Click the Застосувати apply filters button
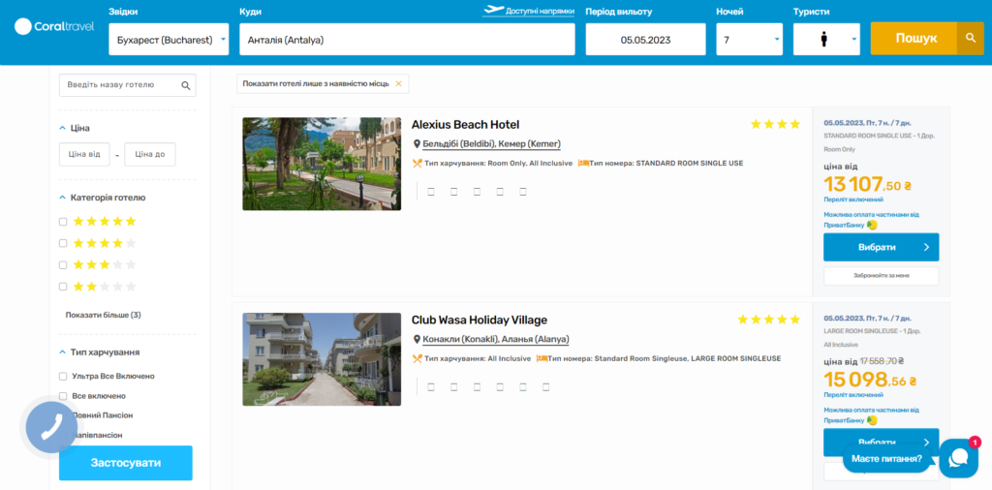 pyautogui.click(x=126, y=463)
